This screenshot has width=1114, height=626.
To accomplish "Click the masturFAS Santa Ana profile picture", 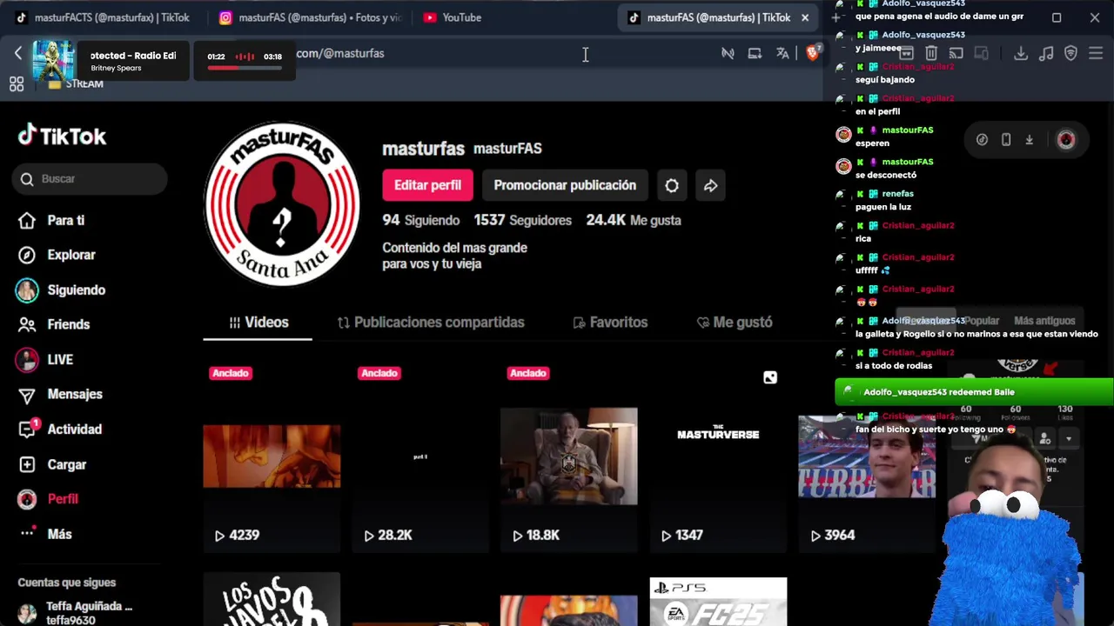I will 282,204.
